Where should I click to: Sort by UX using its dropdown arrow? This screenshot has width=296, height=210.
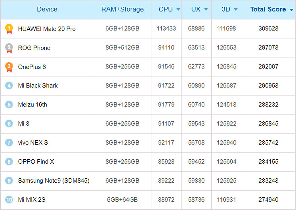206,10
